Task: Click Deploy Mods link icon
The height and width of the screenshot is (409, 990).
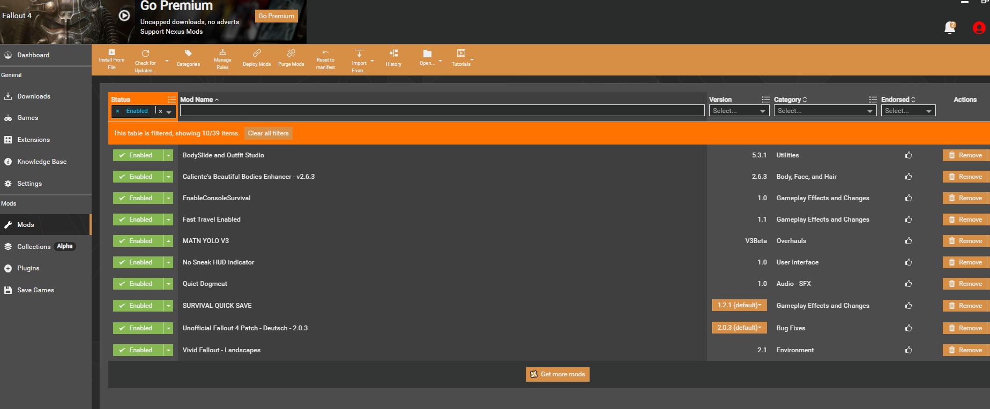Action: (x=257, y=53)
